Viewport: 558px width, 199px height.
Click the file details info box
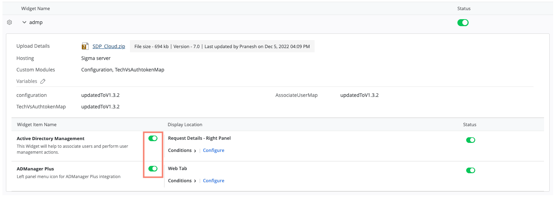(222, 46)
